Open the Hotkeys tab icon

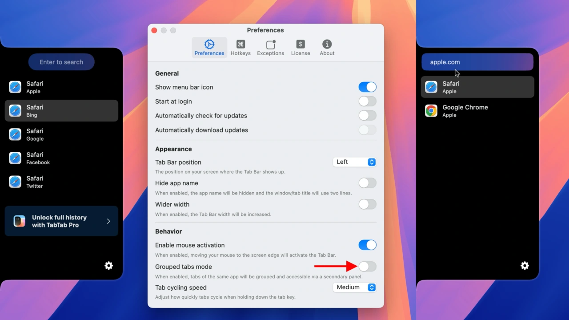pyautogui.click(x=240, y=45)
